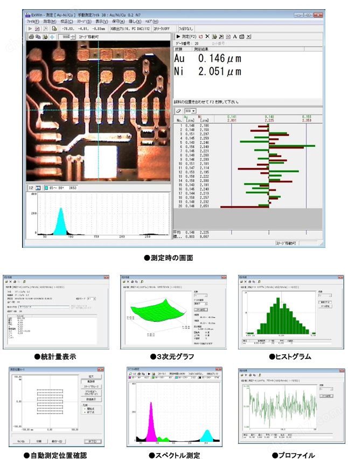Open the 測定(M) menu

50,22
